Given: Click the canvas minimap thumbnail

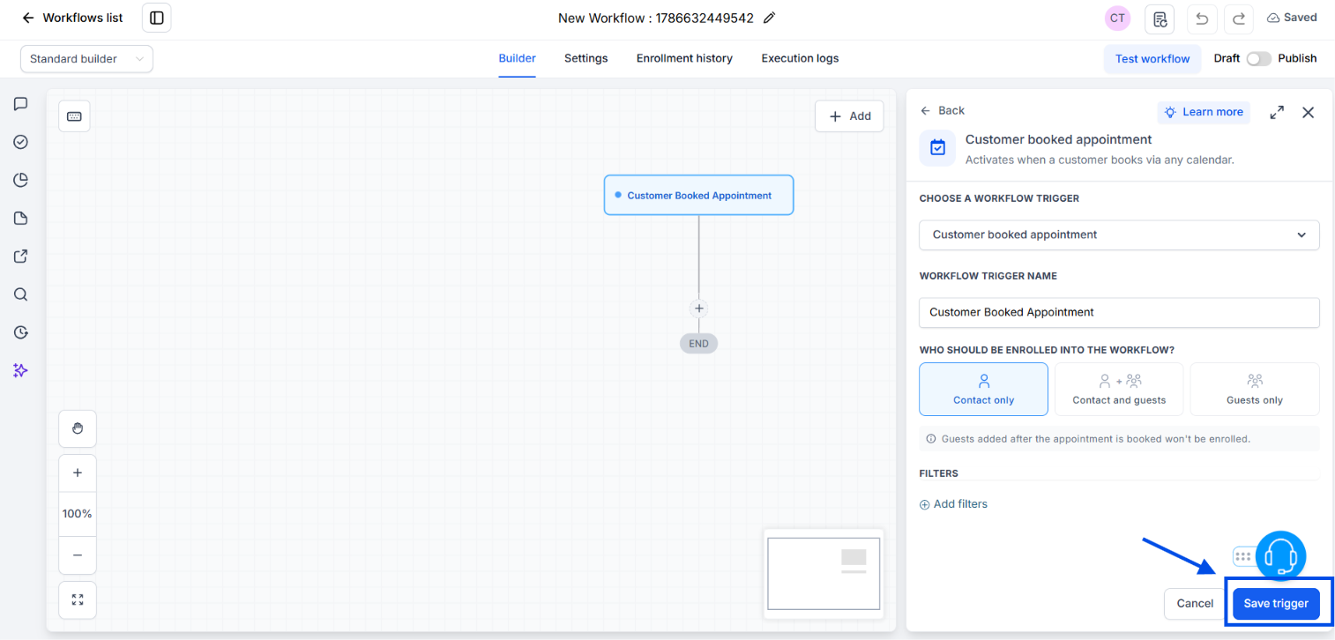Looking at the screenshot, I should click(824, 573).
